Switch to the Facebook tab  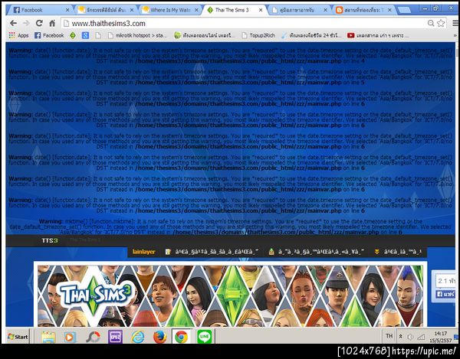click(38, 10)
